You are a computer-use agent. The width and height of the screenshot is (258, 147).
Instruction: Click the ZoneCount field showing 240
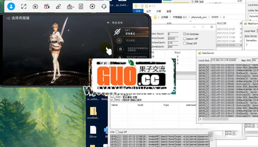pyautogui.click(x=173, y=47)
